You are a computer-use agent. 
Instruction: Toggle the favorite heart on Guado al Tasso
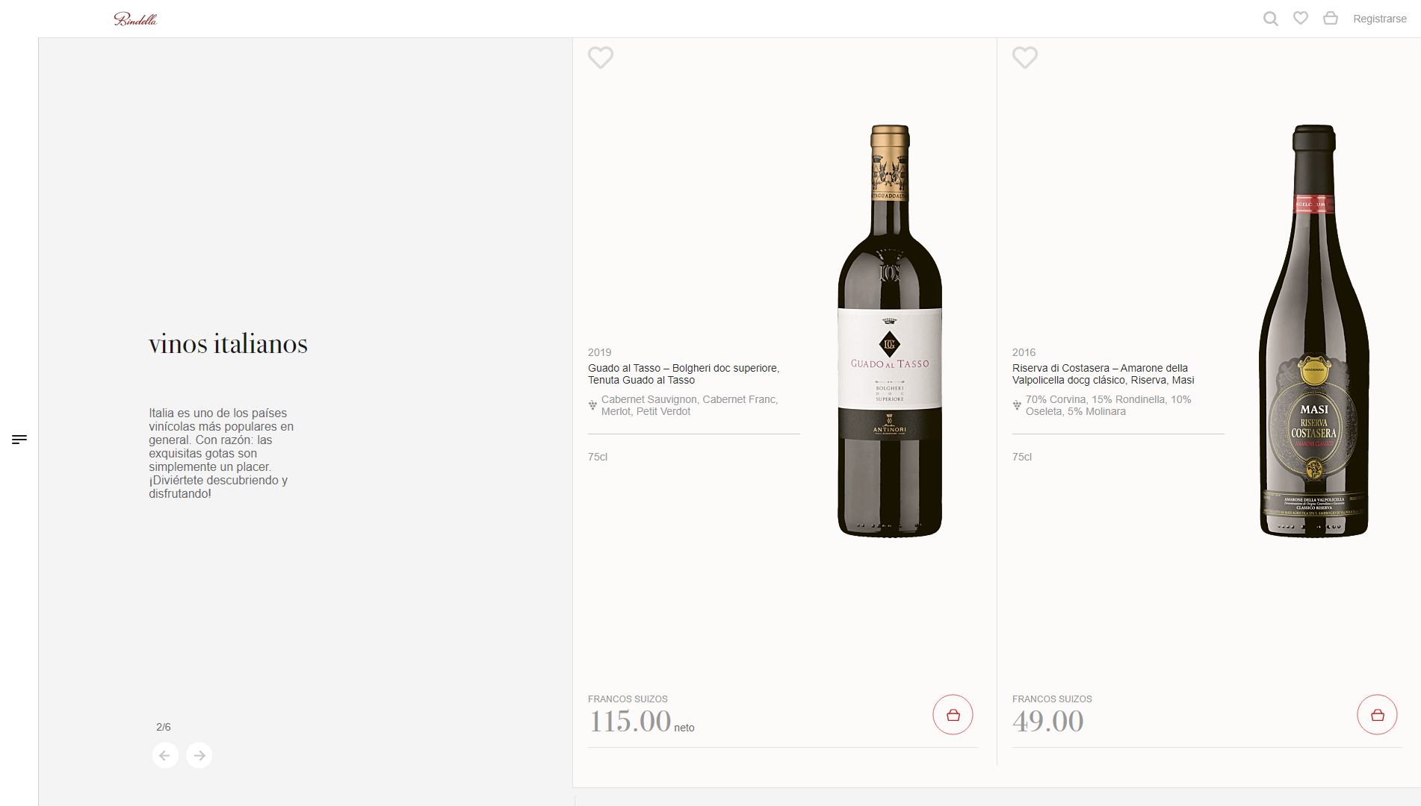[601, 57]
